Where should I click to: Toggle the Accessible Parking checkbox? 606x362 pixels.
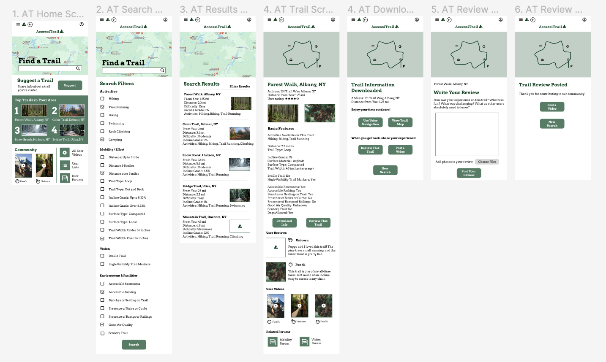click(x=102, y=292)
